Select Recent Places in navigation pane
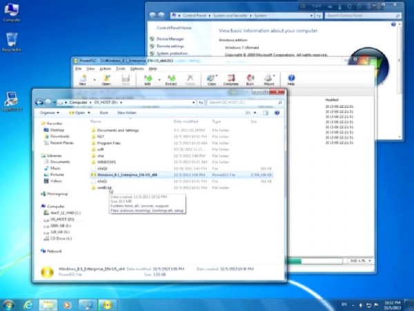Screen dimensions: 414x311 click(x=62, y=143)
